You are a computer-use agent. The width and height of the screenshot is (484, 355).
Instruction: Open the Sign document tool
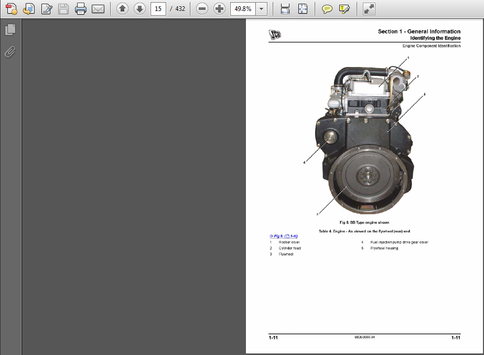[47, 9]
